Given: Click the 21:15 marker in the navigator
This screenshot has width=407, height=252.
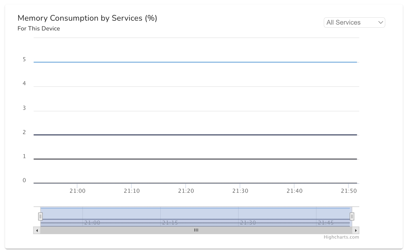Looking at the screenshot, I should pyautogui.click(x=170, y=223).
